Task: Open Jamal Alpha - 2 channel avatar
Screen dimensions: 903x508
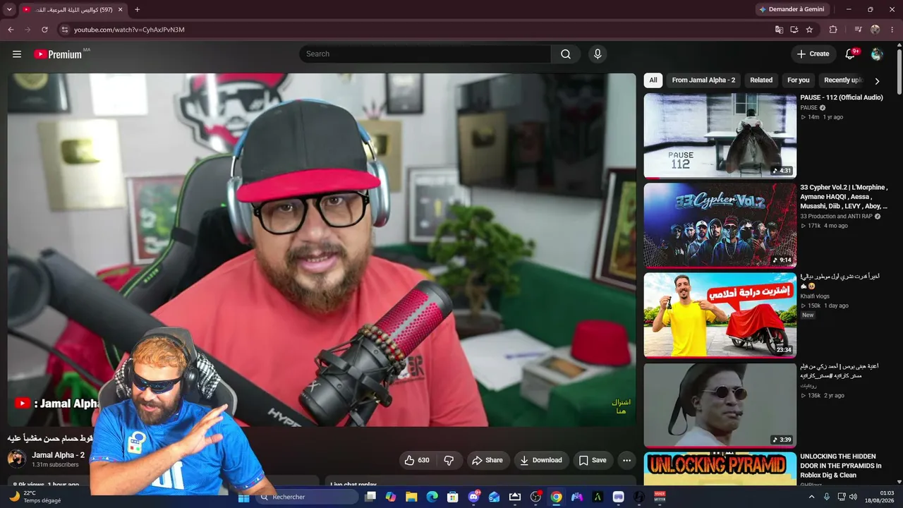Action: click(x=17, y=459)
